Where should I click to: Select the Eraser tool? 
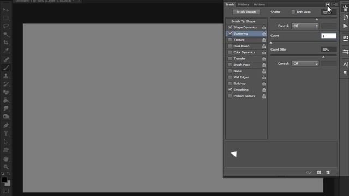6,92
